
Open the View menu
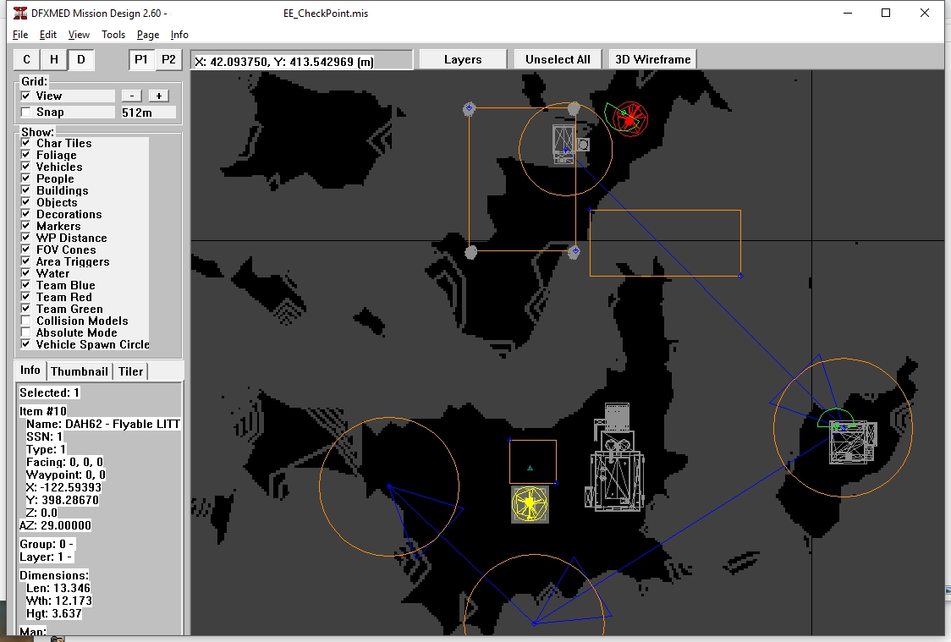pos(79,35)
